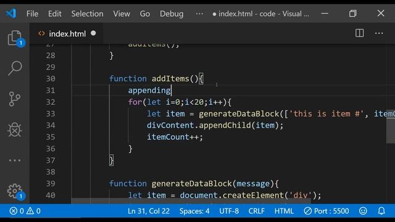
Task: Open the View menu
Action: click(x=122, y=14)
